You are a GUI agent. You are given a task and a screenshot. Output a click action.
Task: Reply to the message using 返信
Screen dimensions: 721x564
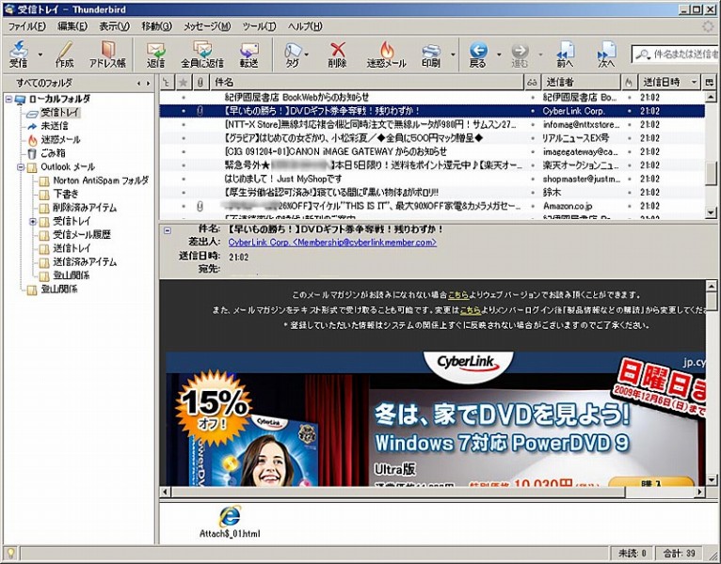(156, 54)
